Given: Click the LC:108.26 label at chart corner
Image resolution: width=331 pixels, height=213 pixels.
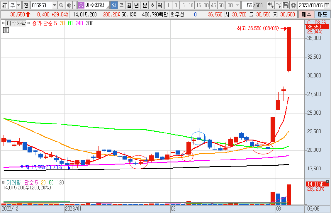Looking at the screenshot, I should (316, 22).
